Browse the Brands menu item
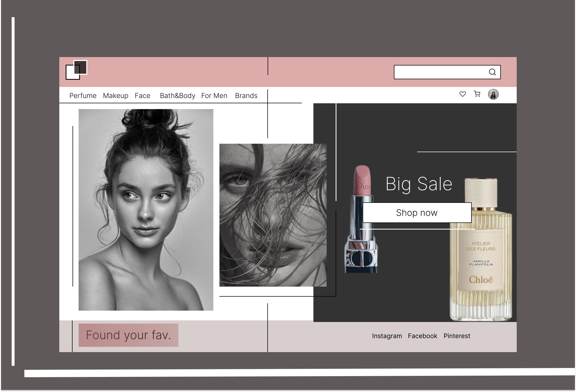Image resolution: width=576 pixels, height=392 pixels. tap(246, 96)
